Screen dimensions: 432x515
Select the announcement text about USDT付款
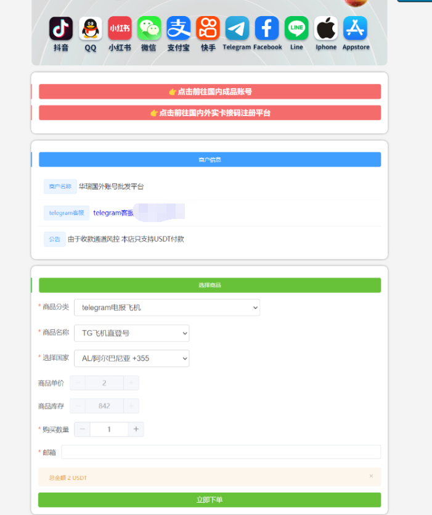(126, 239)
